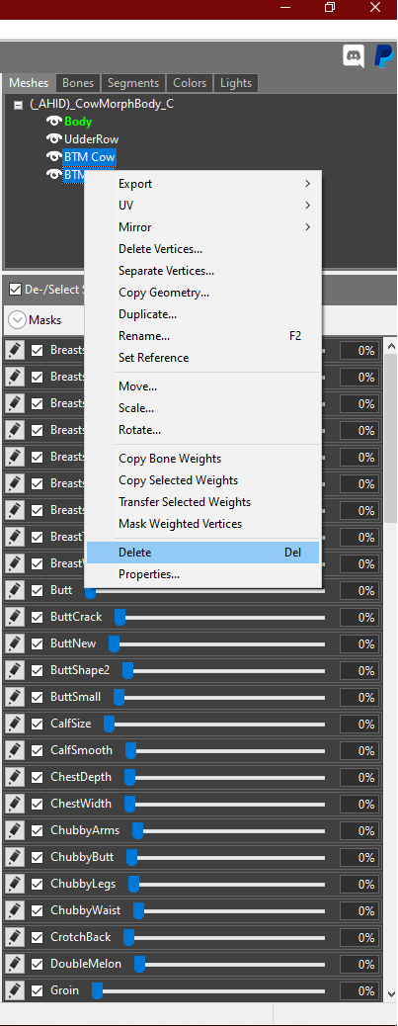Screen dimensions: 398x1026
Task: Hide the Body mesh with its eye icon
Action: click(53, 121)
